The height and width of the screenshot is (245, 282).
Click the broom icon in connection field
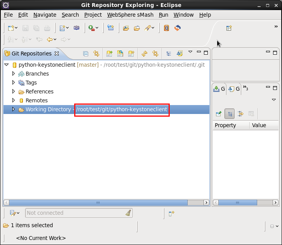(128, 213)
